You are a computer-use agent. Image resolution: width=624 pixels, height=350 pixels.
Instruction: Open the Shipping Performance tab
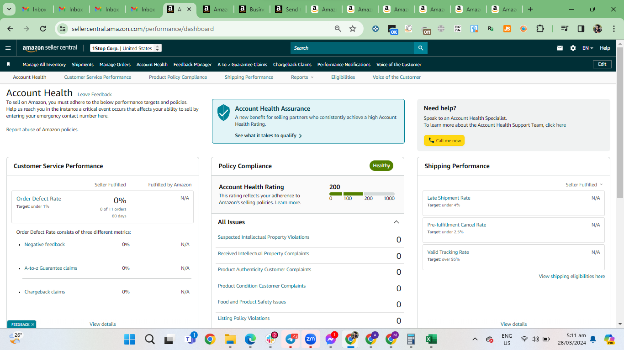tap(249, 77)
